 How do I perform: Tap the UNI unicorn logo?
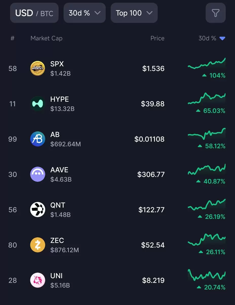(x=38, y=280)
